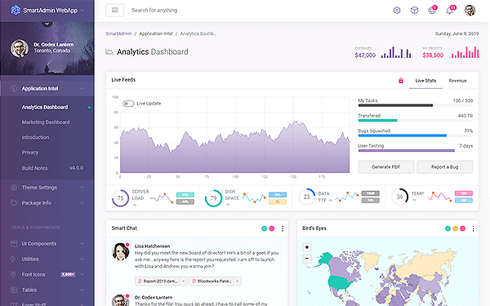Follow the Application Intel breadcrumb link
This screenshot has height=306, width=490.
[x=156, y=33]
